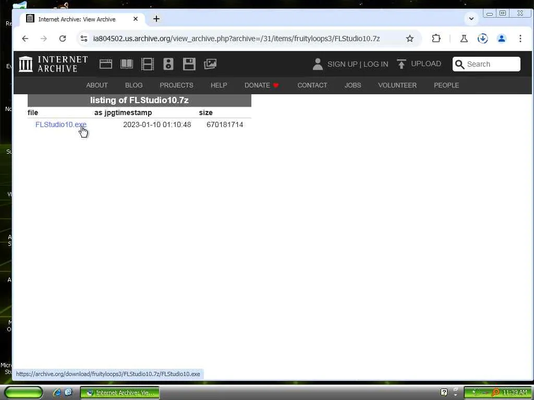Screen dimensions: 534x400
Task: Click the Upload arrow icon
Action: point(401,64)
